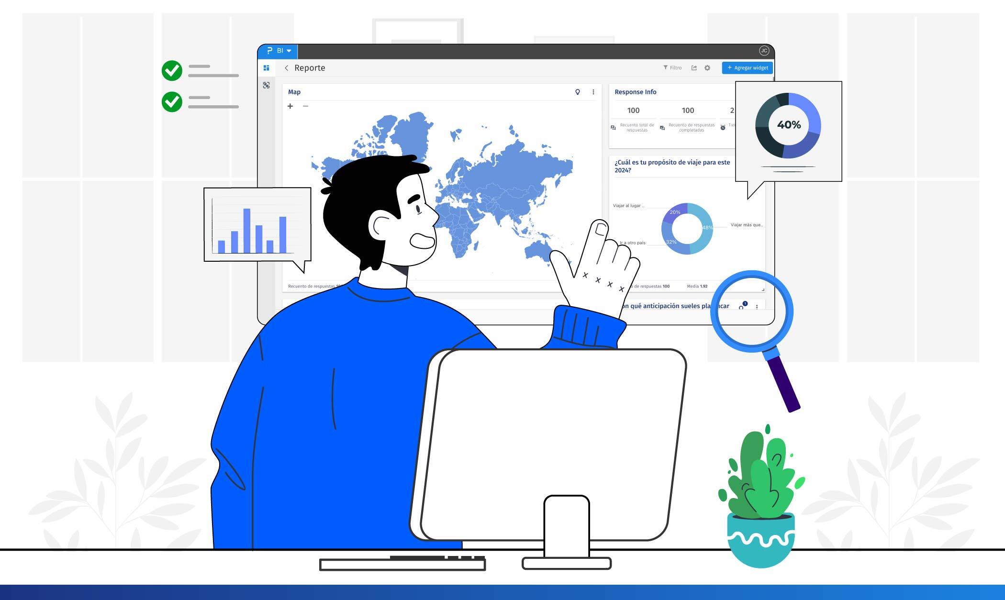Click the Agregar widget button

point(746,68)
